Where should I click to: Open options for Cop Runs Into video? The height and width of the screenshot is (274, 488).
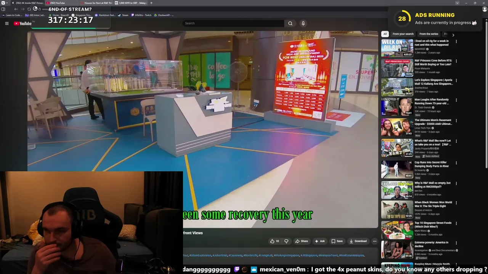(456, 163)
